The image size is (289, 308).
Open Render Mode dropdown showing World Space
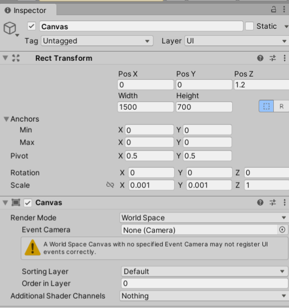[x=204, y=218]
